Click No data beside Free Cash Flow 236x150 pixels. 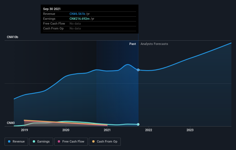tap(75, 23)
